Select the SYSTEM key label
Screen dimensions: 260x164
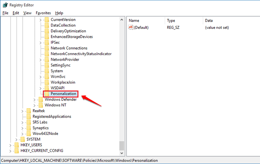click(x=33, y=139)
